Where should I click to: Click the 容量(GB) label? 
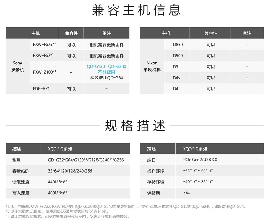20,171
